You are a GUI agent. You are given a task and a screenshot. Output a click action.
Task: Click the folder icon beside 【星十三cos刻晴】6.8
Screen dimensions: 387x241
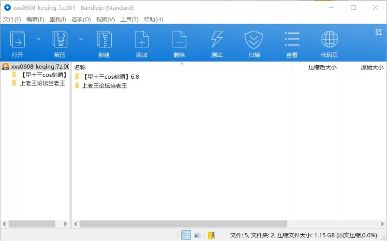tap(77, 76)
